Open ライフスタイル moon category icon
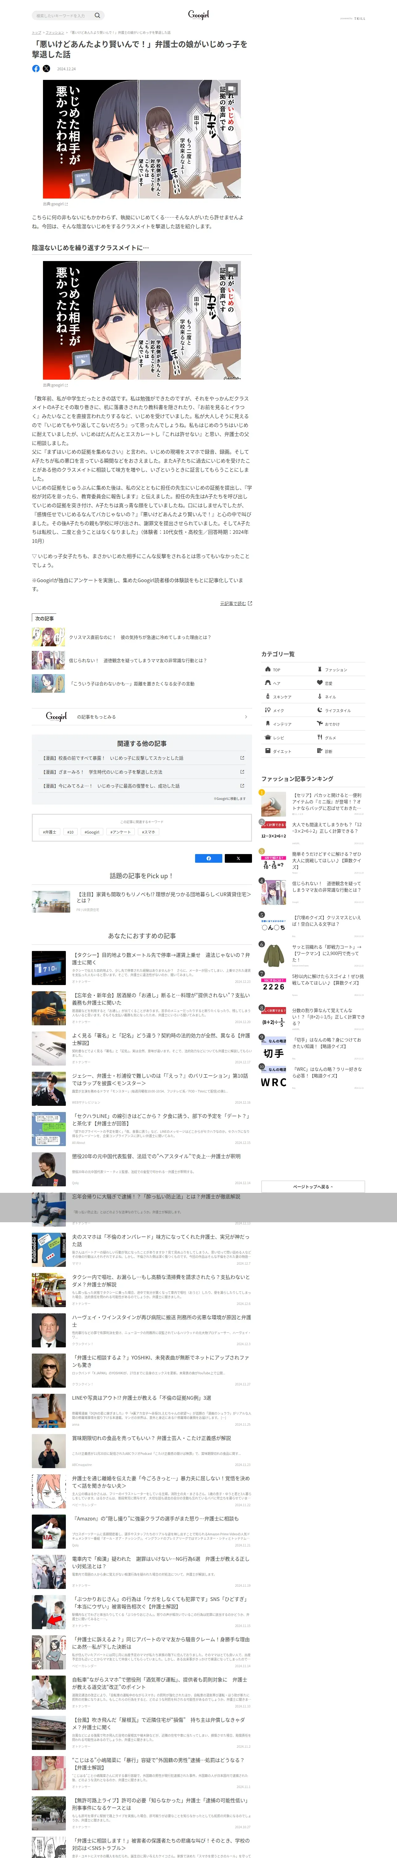Screen dimensions: 397x1858 pyautogui.click(x=320, y=710)
